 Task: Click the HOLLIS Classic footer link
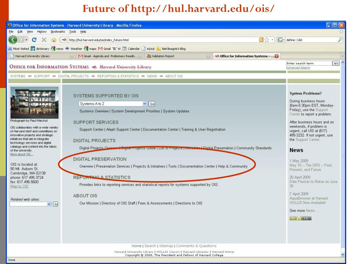(168, 252)
